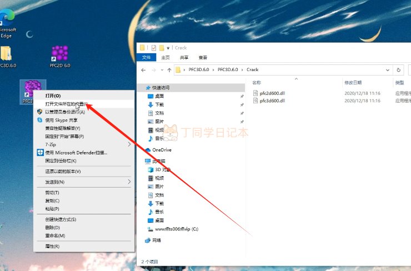Expand path chevron before Crack
The height and width of the screenshot is (271, 411).
coord(242,70)
